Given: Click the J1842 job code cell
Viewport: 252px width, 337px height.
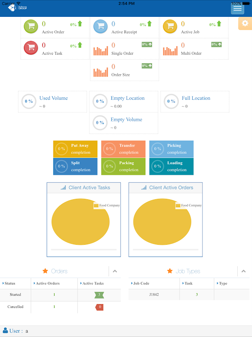Looking at the screenshot, I should 154,294.
